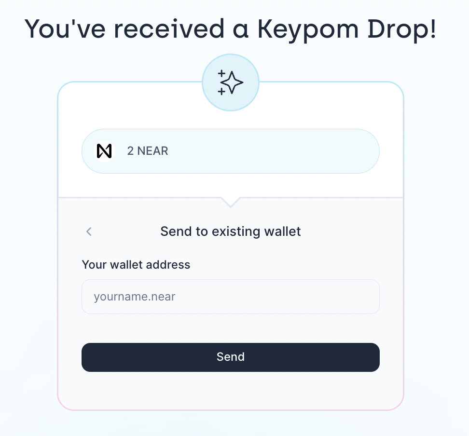Image resolution: width=469 pixels, height=436 pixels.
Task: Click the yourname.near input field
Action: point(231,296)
